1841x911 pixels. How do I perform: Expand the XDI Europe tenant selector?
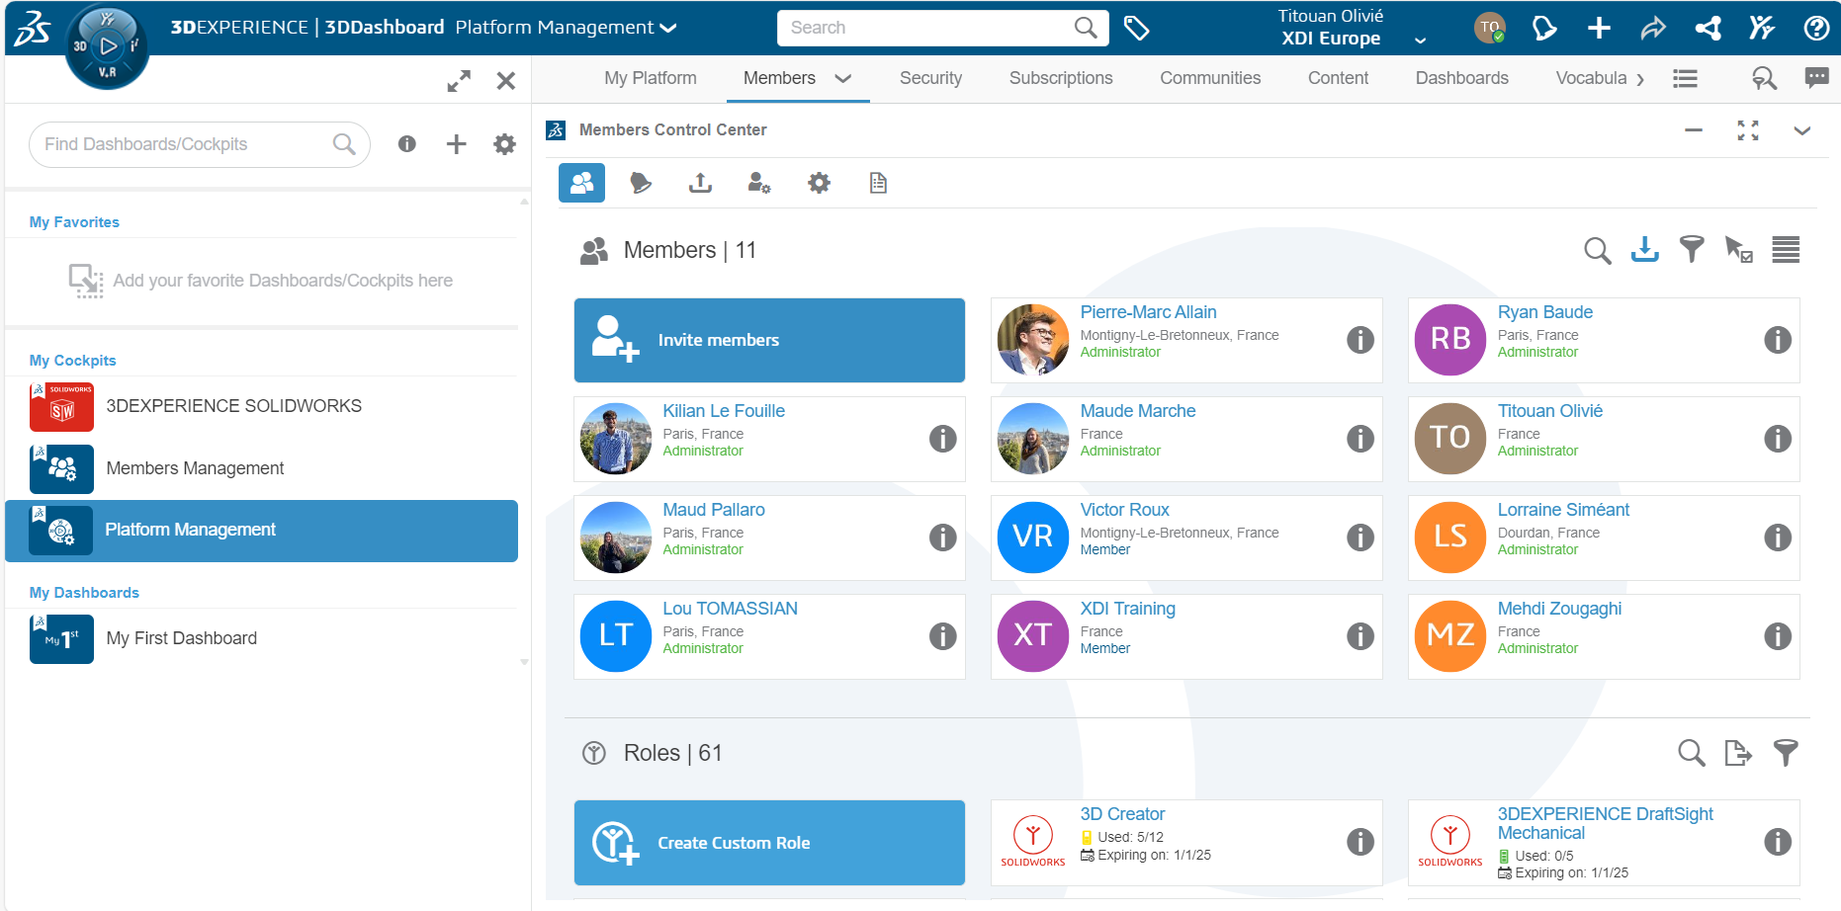(x=1420, y=41)
